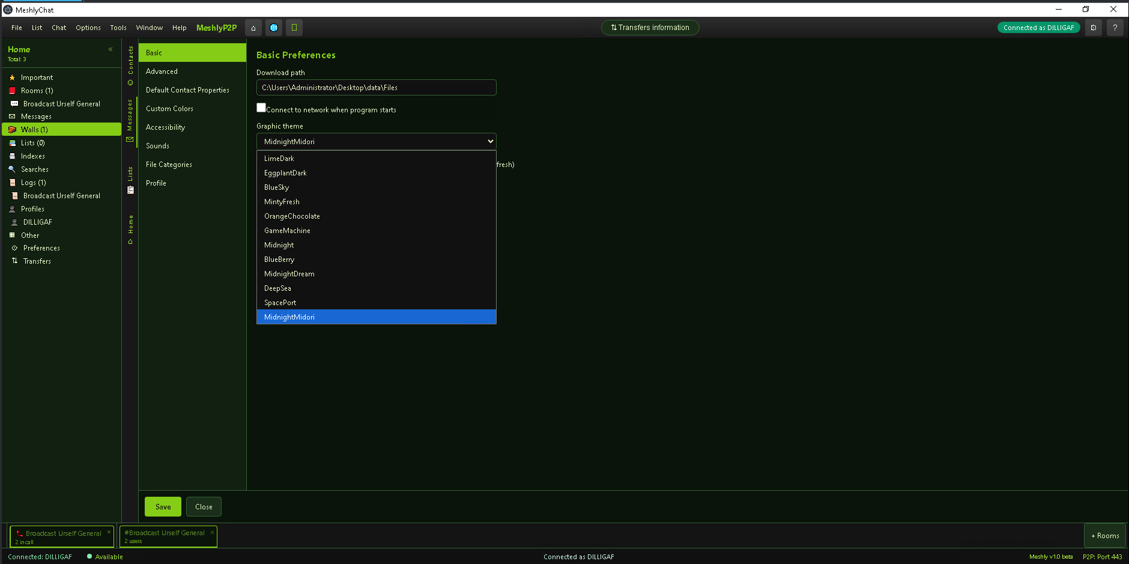1129x564 pixels.
Task: Click the question mark help icon
Action: click(x=1115, y=28)
